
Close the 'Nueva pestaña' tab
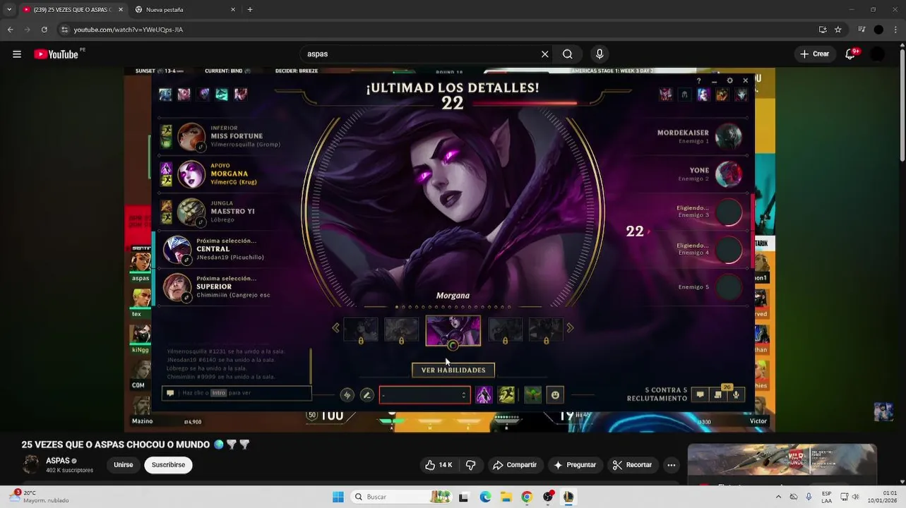pyautogui.click(x=233, y=9)
